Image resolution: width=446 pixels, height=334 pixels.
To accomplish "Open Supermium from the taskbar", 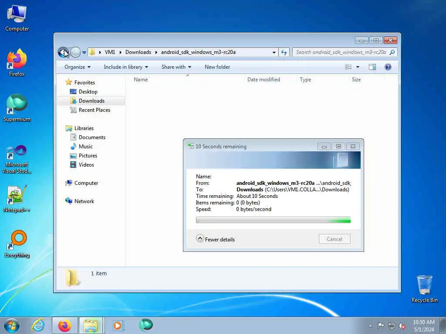I will (145, 325).
